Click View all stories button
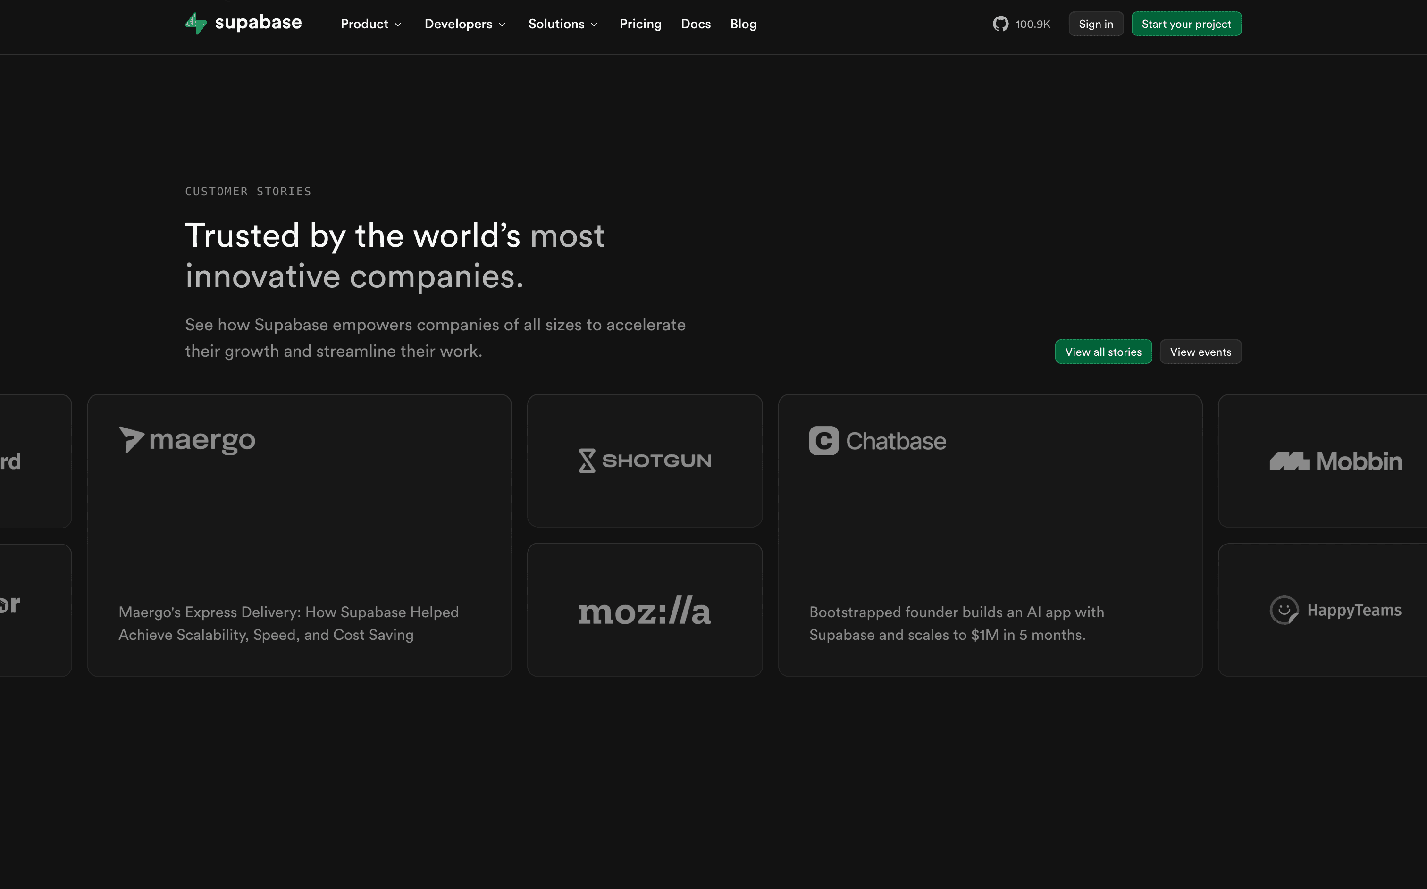The height and width of the screenshot is (889, 1427). [x=1103, y=352]
